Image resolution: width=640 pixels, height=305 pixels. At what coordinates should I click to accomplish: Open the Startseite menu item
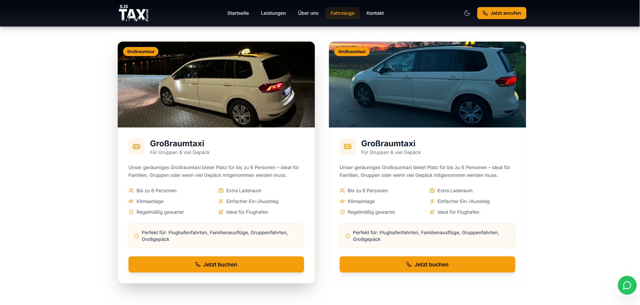coord(238,13)
